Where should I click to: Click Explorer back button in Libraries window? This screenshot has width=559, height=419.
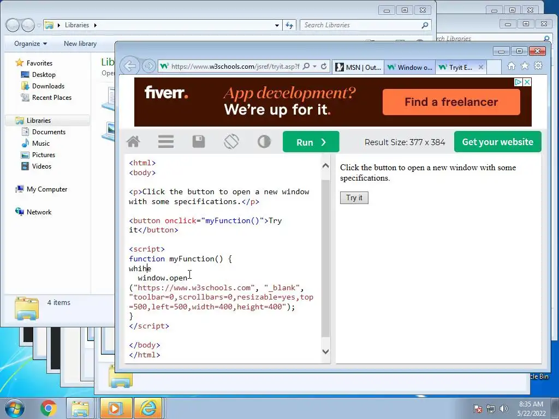pos(13,25)
